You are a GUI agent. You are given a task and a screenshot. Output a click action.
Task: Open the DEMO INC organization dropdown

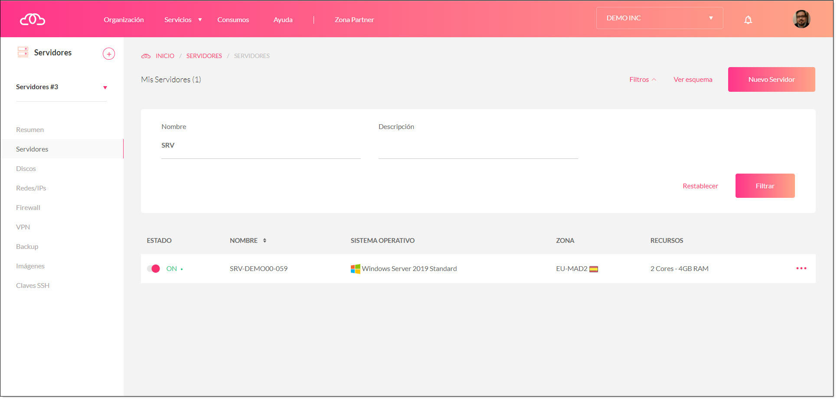[660, 18]
